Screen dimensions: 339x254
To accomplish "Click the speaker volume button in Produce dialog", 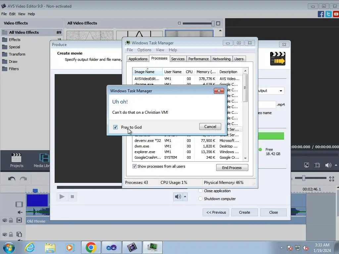I will pyautogui.click(x=178, y=197).
